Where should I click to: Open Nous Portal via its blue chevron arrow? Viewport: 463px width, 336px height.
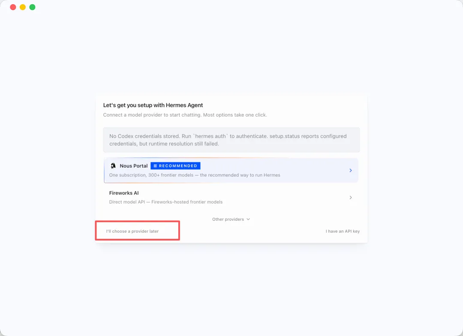(351, 171)
